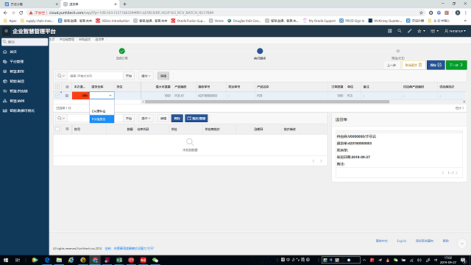Click the red -900 quantity cell

click(x=80, y=96)
